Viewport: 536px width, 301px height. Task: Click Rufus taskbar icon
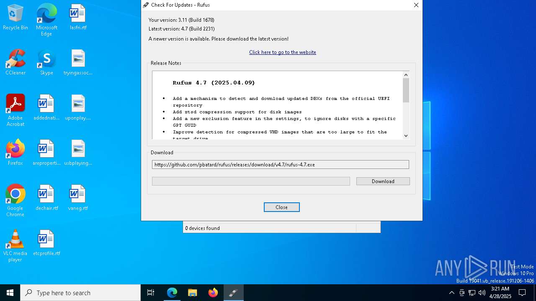tap(233, 293)
